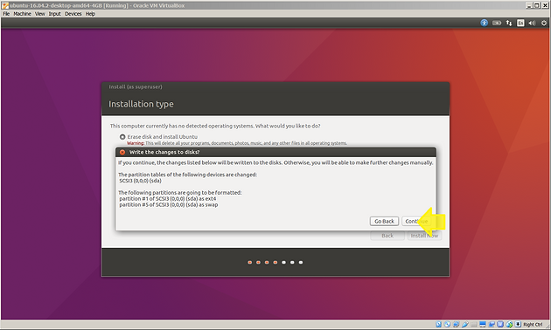Click the optical disc status icon
This screenshot has height=330, width=551.
pyautogui.click(x=447, y=325)
